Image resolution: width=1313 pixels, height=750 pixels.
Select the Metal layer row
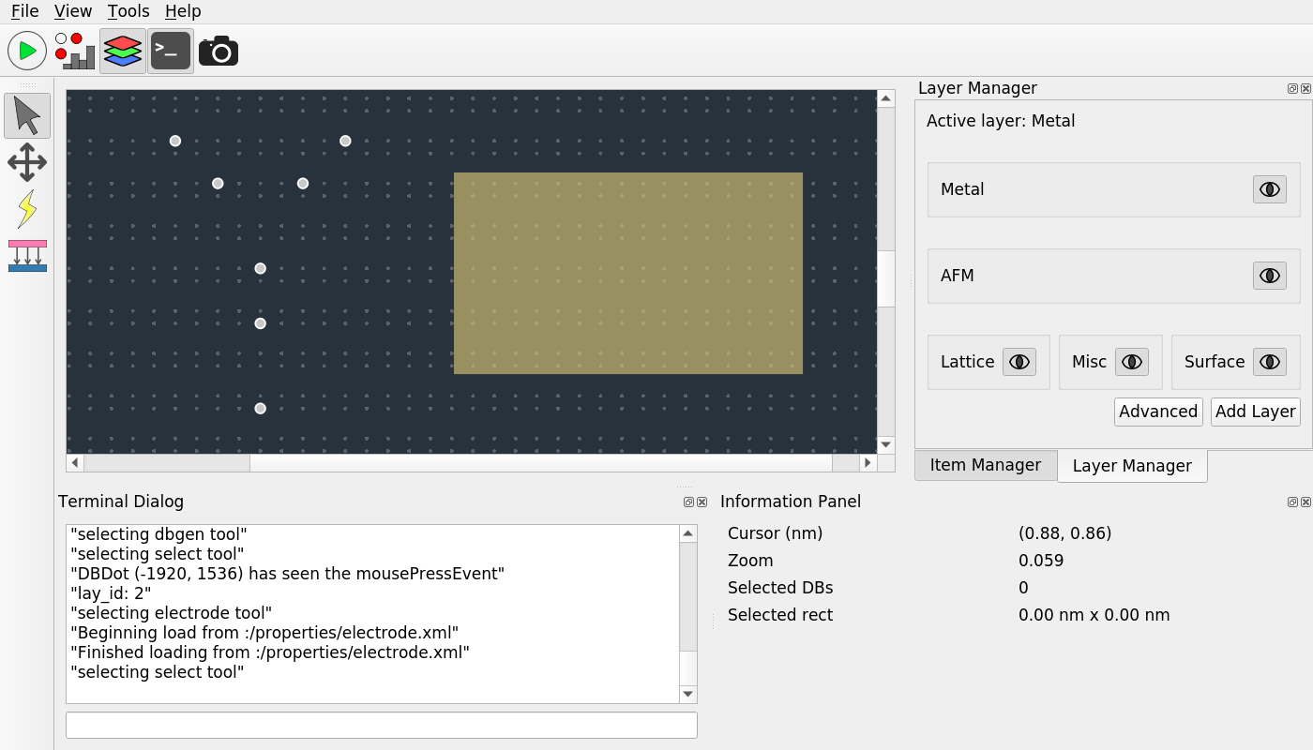click(1113, 189)
